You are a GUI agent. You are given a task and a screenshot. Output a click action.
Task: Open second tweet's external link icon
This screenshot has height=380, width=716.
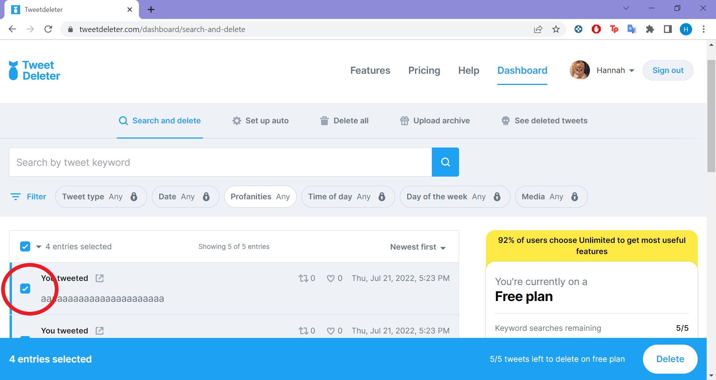(x=100, y=331)
